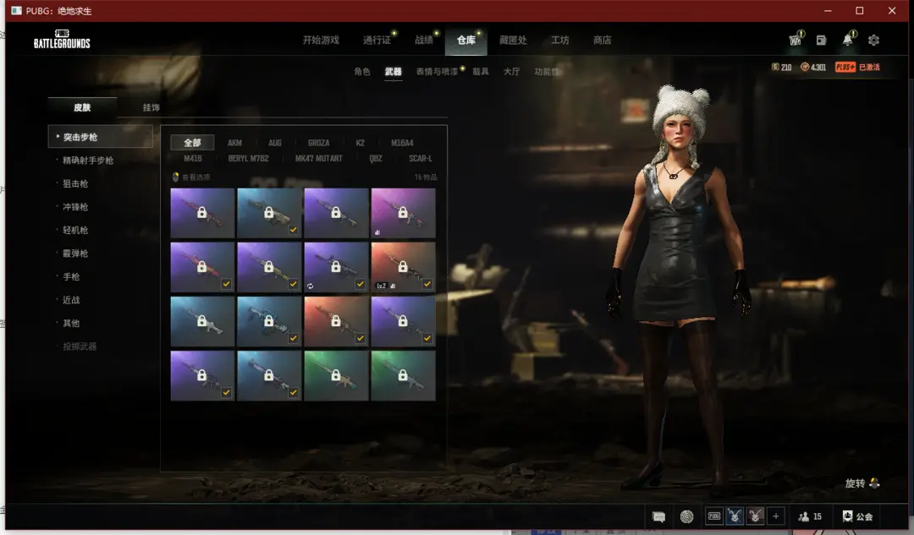914x535 pixels.
Task: Click the Lv.2 badge on the orange skin
Action: tap(381, 286)
